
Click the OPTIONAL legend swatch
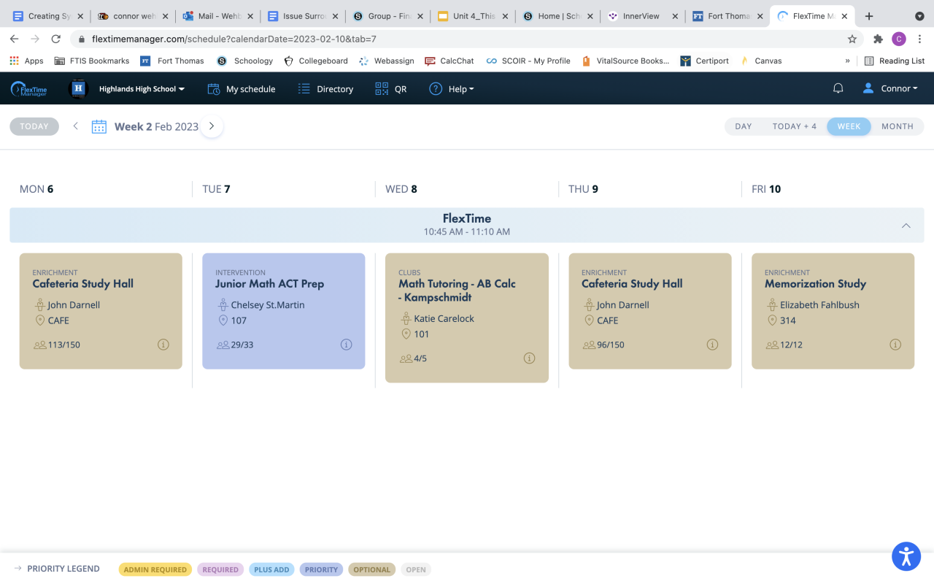[371, 569]
